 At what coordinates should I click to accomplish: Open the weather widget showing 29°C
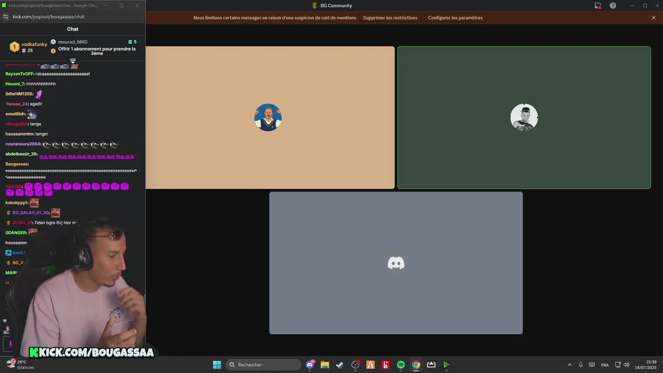(x=20, y=365)
